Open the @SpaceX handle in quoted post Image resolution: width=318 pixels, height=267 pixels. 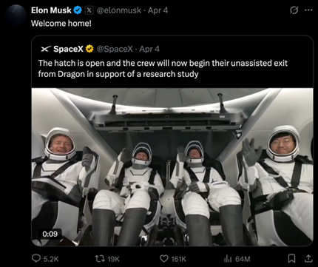[x=115, y=49]
